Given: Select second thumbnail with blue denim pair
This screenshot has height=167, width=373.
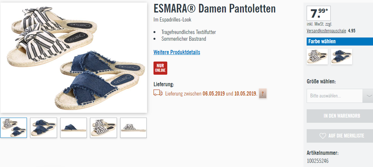Looking at the screenshot, I should coord(44,128).
